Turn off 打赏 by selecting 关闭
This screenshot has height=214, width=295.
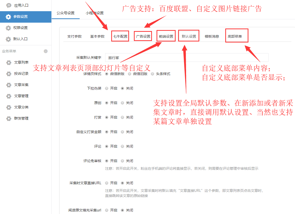122,118
